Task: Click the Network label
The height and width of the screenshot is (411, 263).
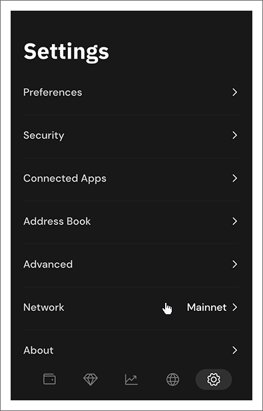Action: coord(44,307)
